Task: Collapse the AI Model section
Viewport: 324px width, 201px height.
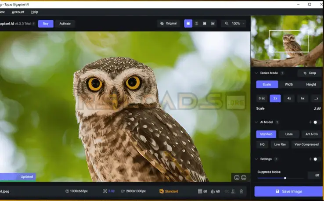Action: (256, 122)
